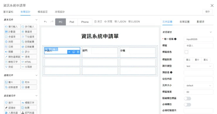Select parent of 申請人 field via arrow icon
The image size is (217, 114).
pos(69,52)
